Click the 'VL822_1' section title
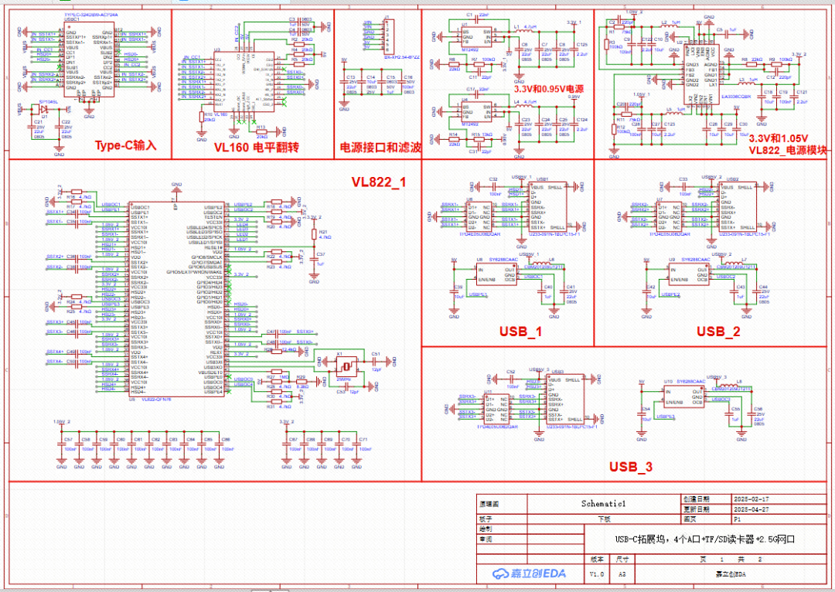835x592 pixels. 379,182
